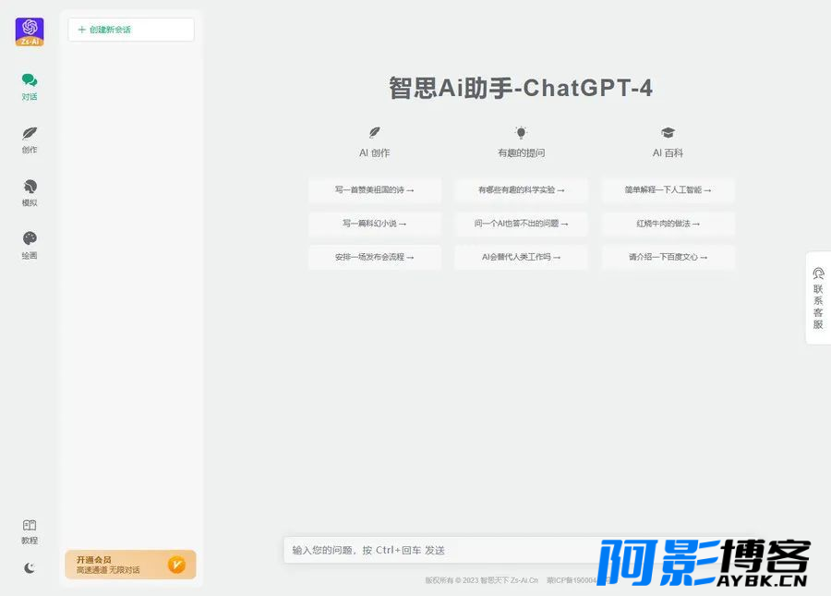Toggle dark mode moon icon
The height and width of the screenshot is (596, 831).
30,568
